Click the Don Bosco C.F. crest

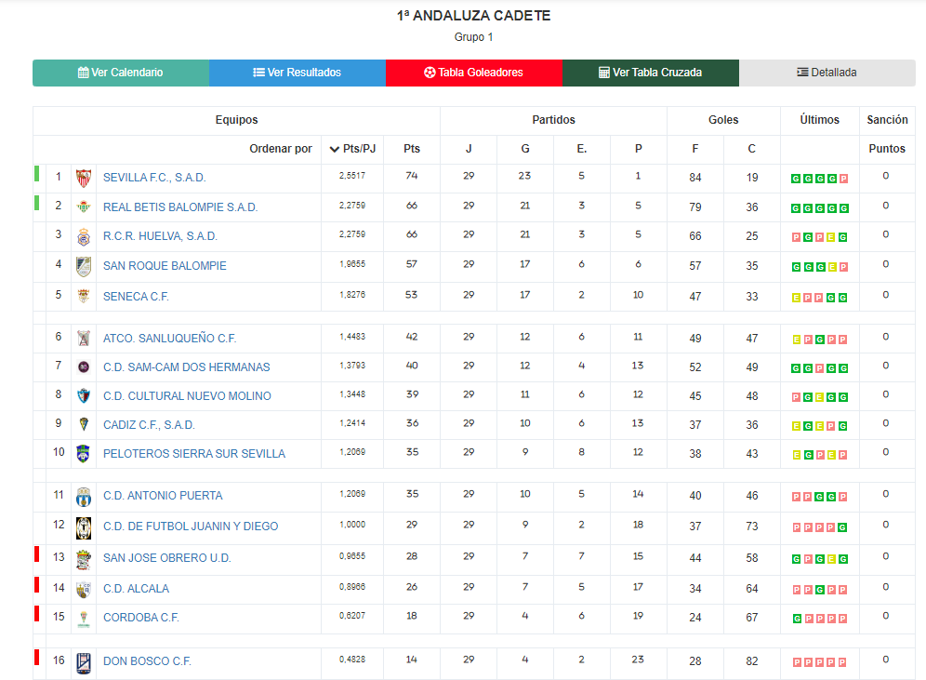click(x=84, y=663)
